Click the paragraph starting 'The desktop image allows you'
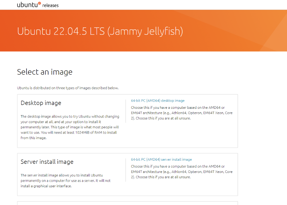The image size is (287, 205). tap(70, 127)
